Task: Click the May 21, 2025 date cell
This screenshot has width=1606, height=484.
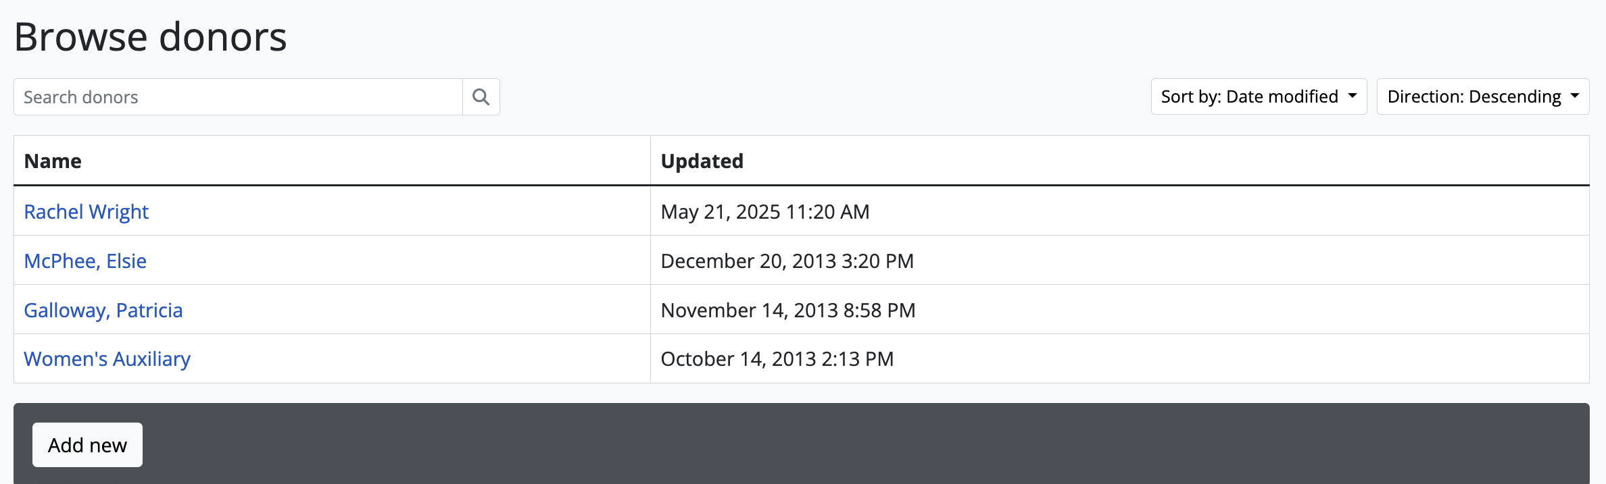Action: tap(764, 212)
